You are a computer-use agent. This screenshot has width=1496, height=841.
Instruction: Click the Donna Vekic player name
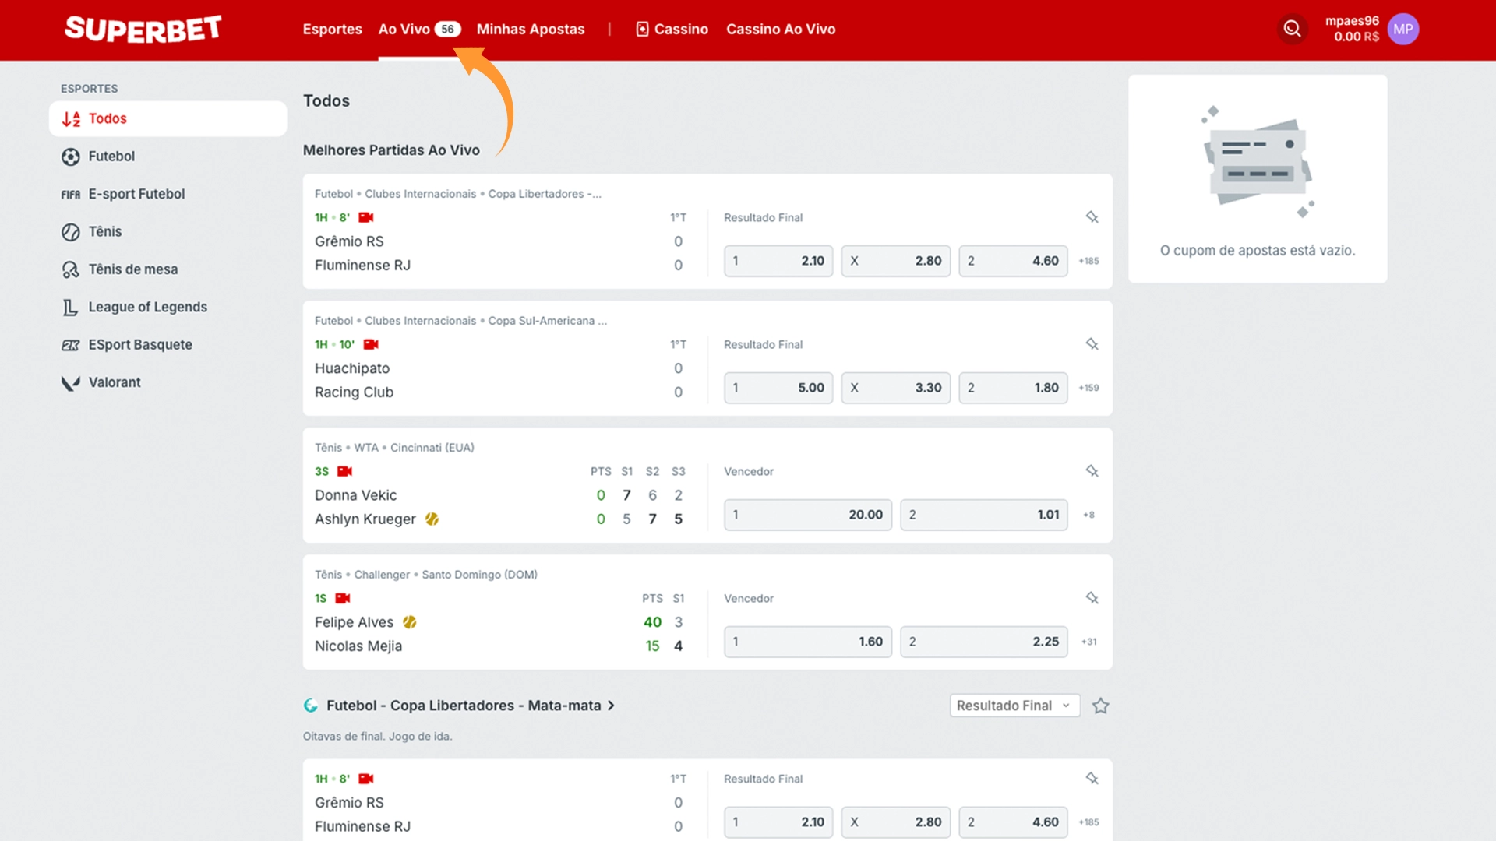point(355,495)
